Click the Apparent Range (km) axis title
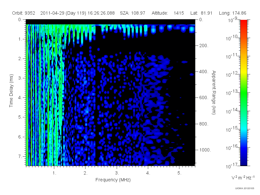 click(x=214, y=92)
